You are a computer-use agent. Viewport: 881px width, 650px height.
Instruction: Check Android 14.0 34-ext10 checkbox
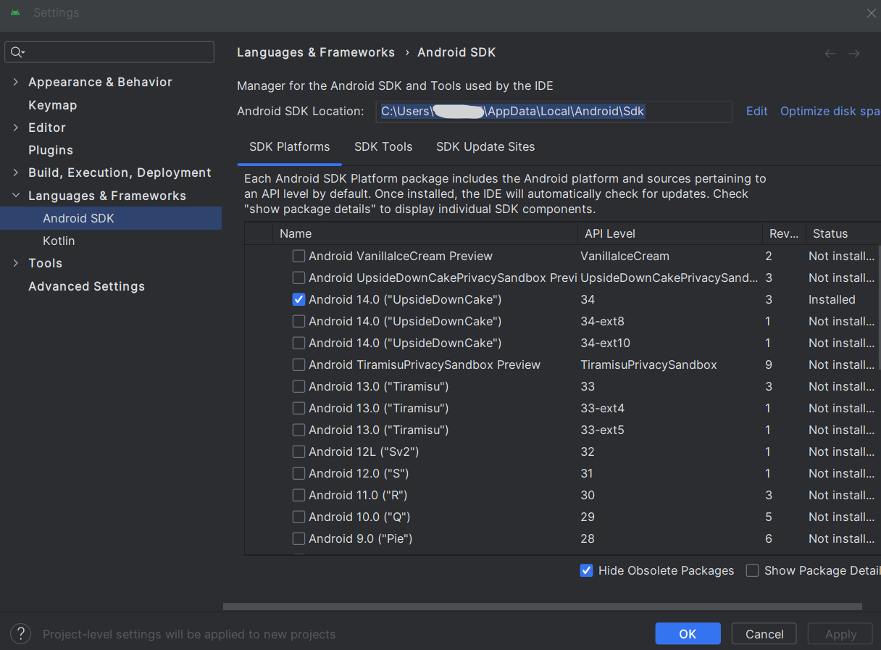[298, 343]
